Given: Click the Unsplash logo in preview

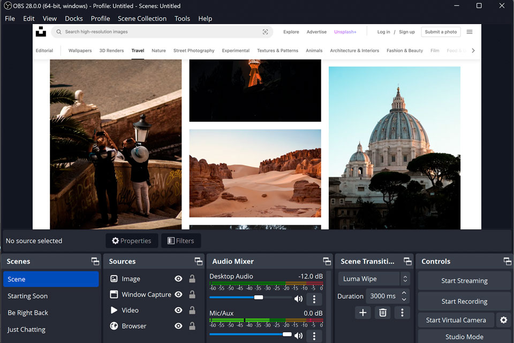Looking at the screenshot, I should pos(41,32).
